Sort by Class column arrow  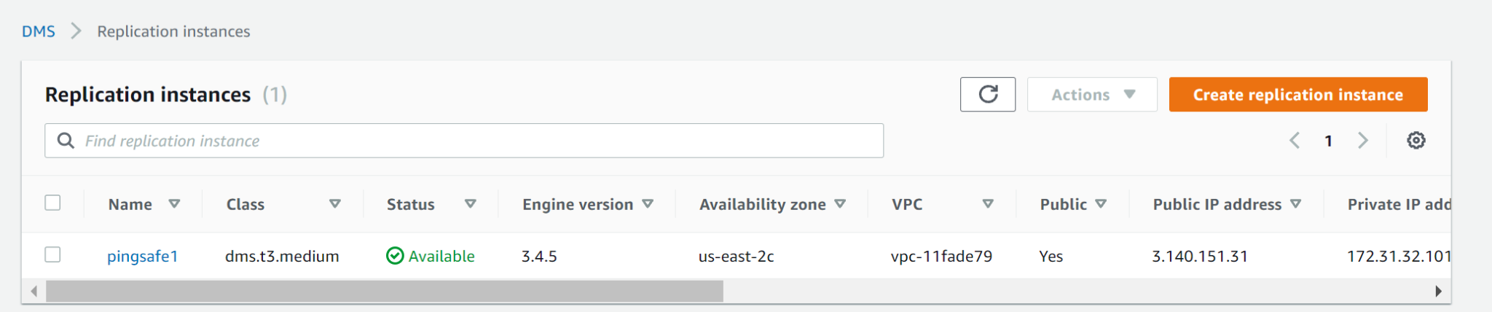click(335, 204)
